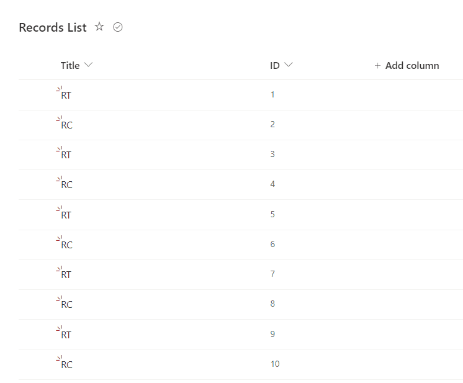
Task: Click the plus icon for Add column
Action: coord(377,66)
